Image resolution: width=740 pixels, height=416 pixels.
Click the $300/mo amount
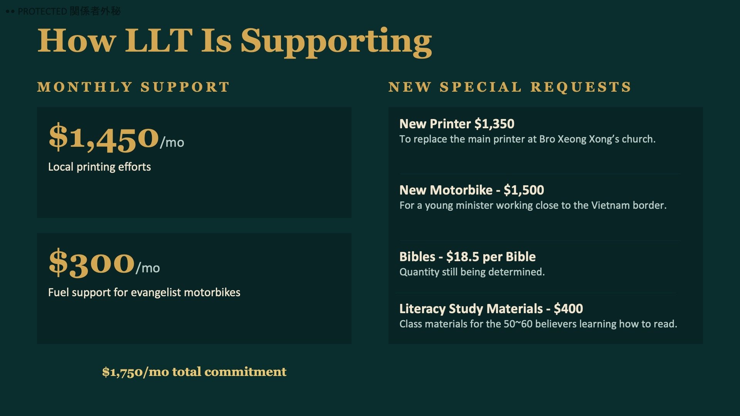(104, 263)
